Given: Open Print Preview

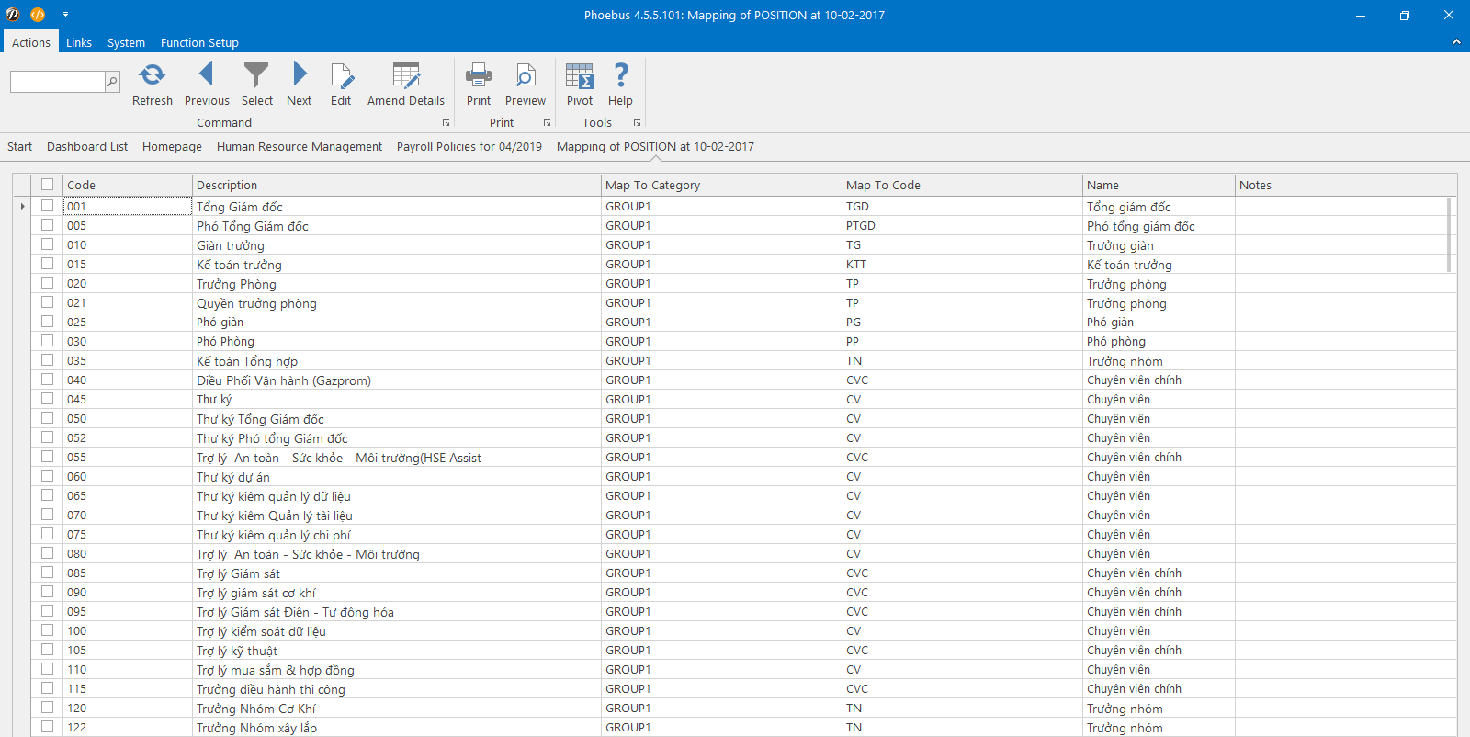Looking at the screenshot, I should point(526,75).
